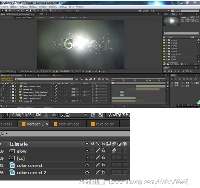The image size is (200, 188).
Task: Toggle quality switch on color correct layer
Action: coord(98,165)
